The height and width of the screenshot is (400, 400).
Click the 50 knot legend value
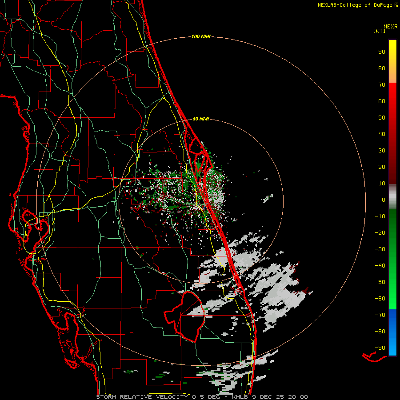[x=382, y=118]
